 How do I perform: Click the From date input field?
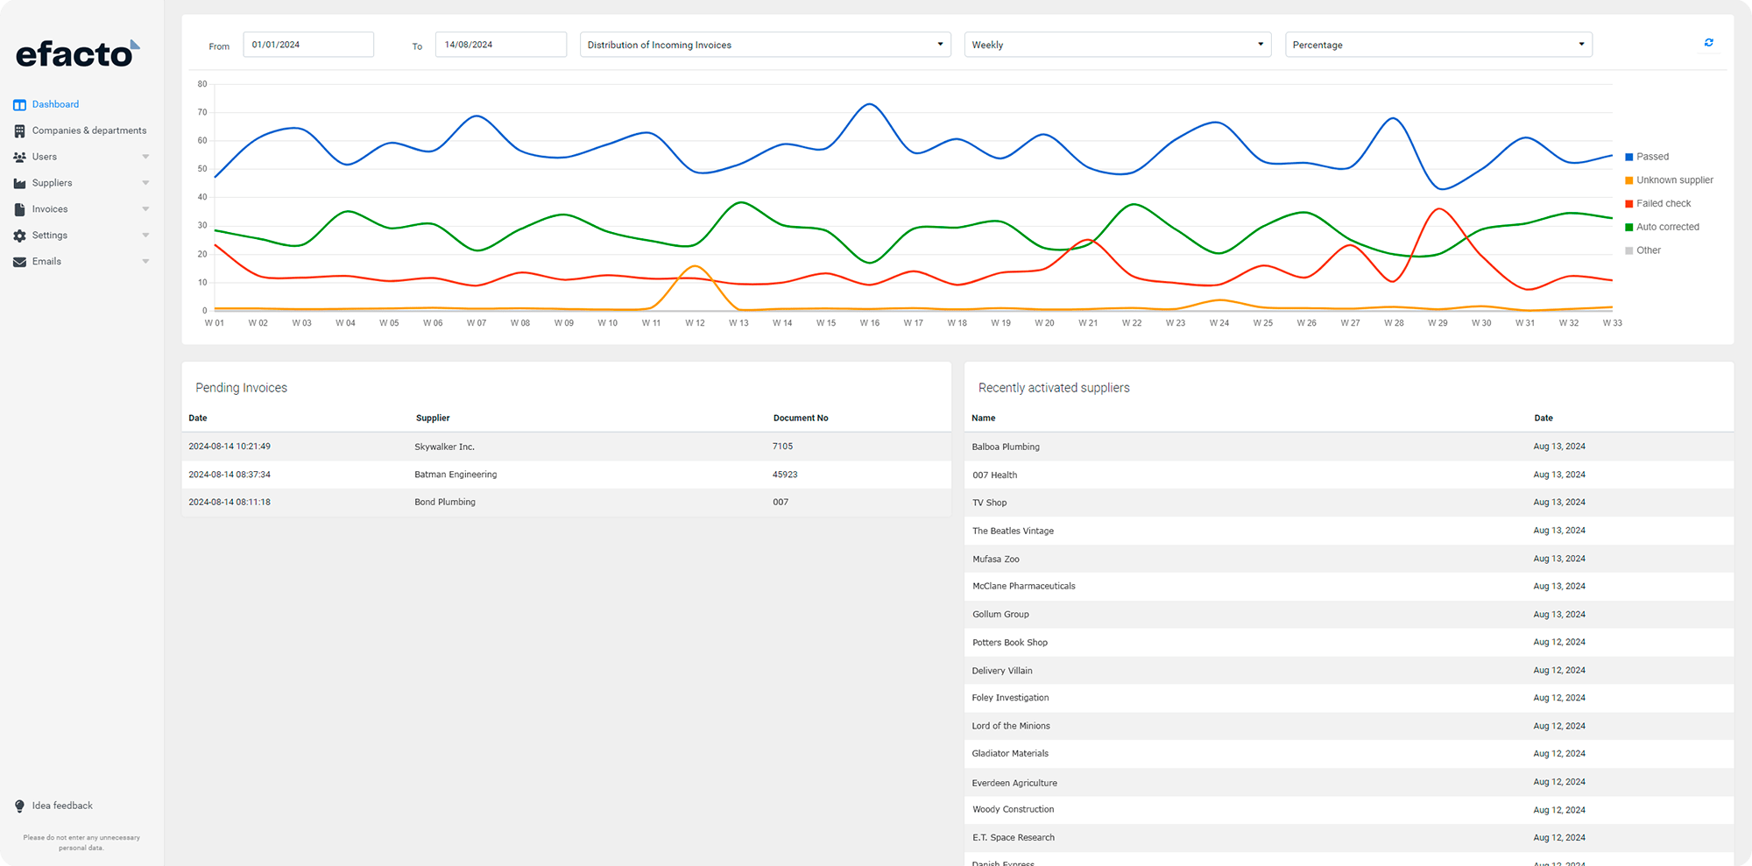308,45
